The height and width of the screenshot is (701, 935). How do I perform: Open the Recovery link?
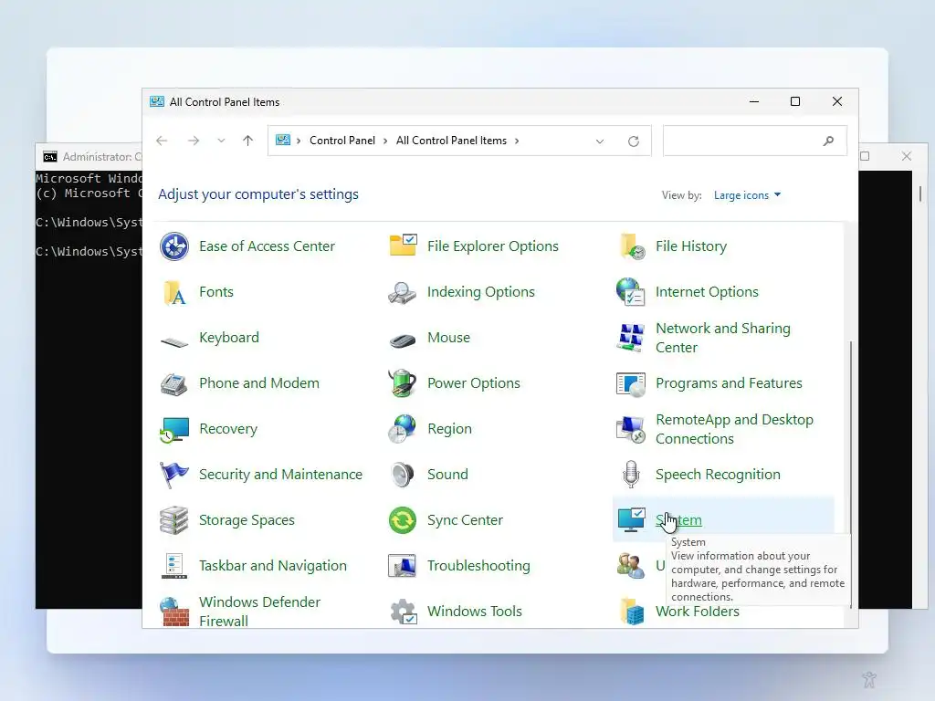(x=228, y=429)
